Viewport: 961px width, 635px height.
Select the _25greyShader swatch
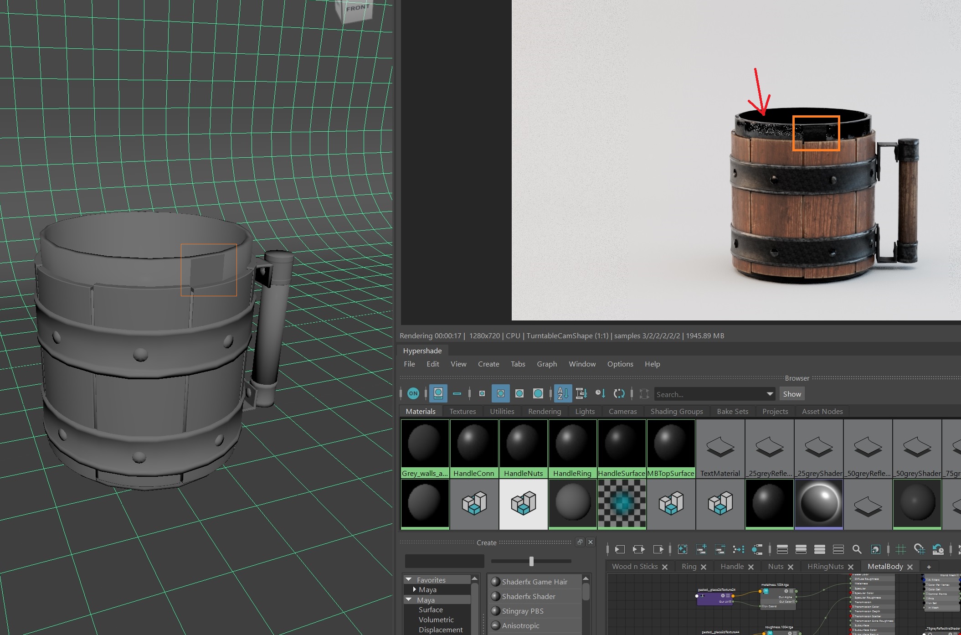tap(818, 449)
